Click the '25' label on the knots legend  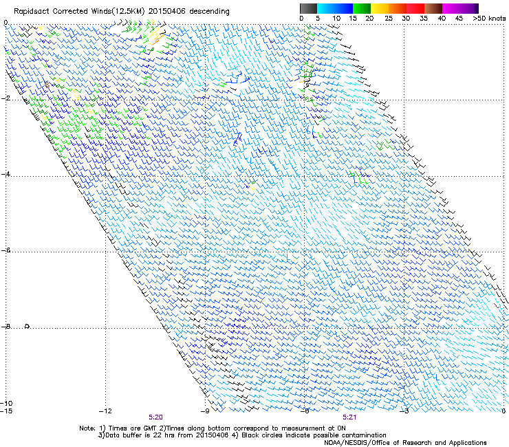pyautogui.click(x=389, y=19)
